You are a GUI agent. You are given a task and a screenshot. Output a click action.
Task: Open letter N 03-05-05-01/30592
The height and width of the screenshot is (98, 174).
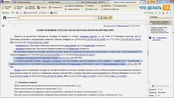tap(50, 55)
